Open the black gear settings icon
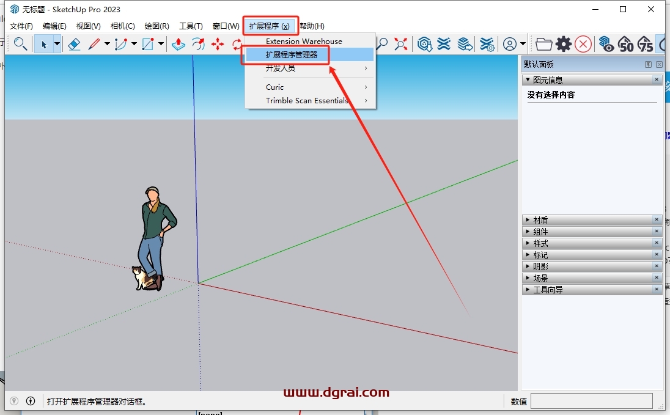The width and height of the screenshot is (670, 415). pos(564,44)
